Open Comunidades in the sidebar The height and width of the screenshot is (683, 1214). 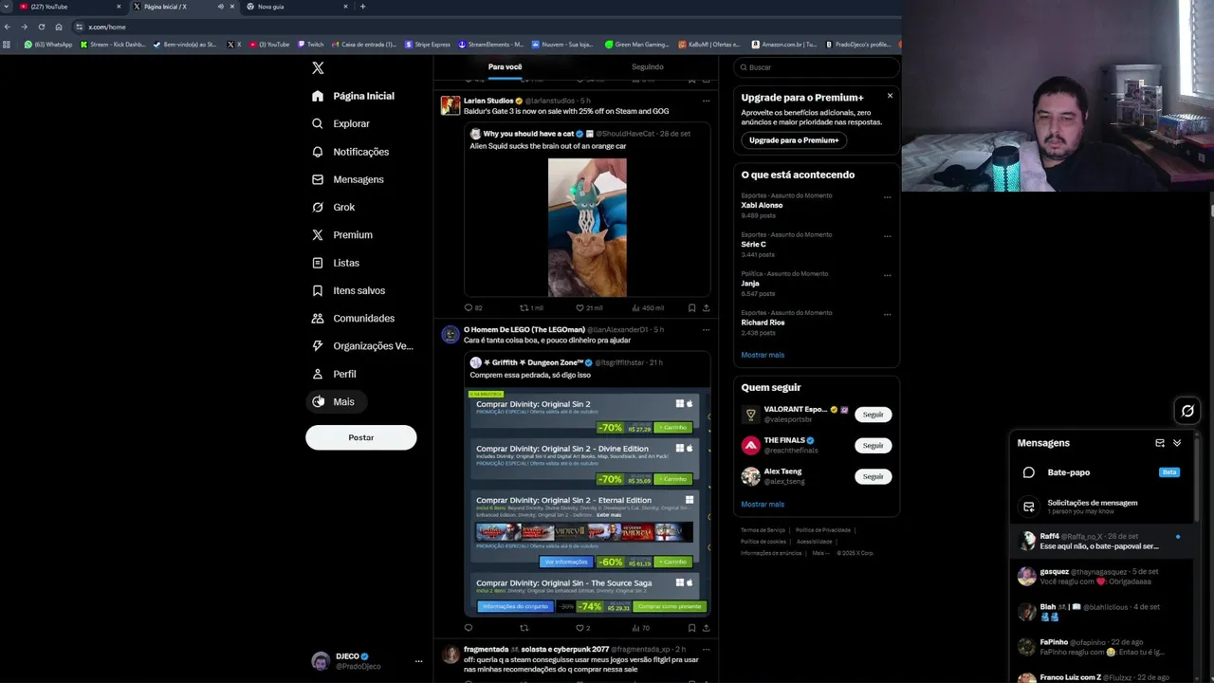(x=353, y=318)
